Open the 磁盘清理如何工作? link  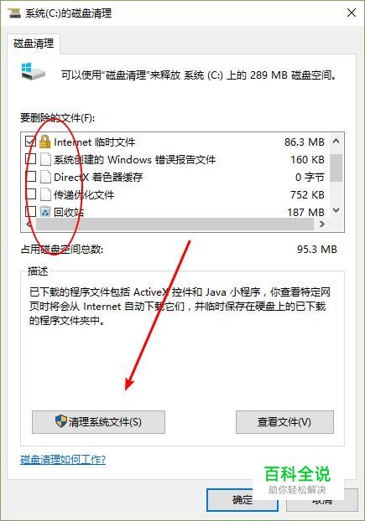(63, 460)
